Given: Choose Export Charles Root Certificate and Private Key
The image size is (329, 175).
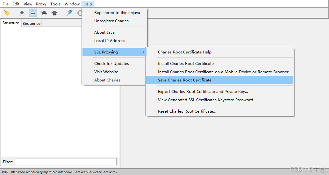Looking at the screenshot, I should (219, 92).
